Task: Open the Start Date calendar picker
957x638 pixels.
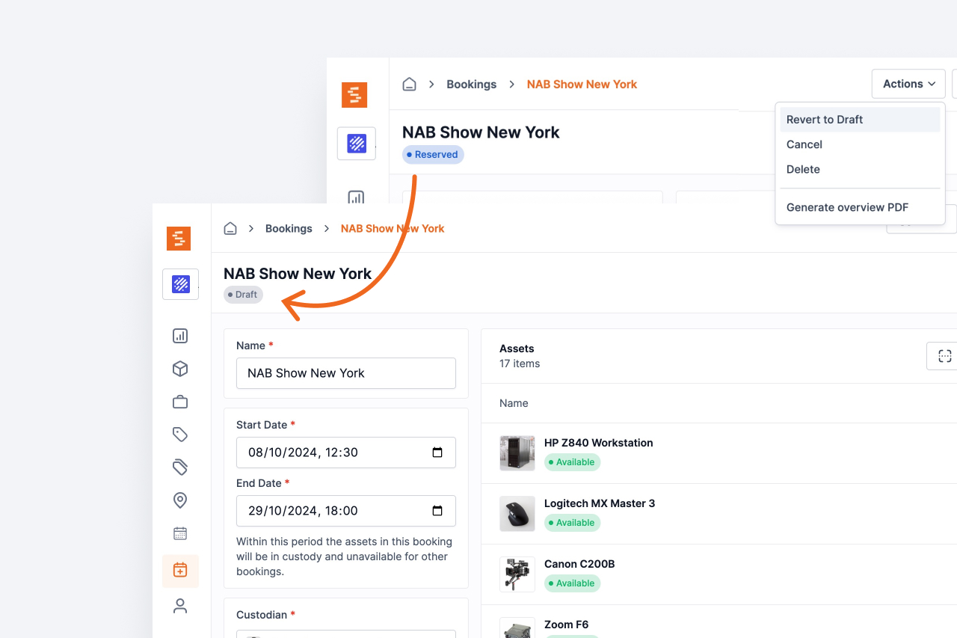Action: click(438, 453)
